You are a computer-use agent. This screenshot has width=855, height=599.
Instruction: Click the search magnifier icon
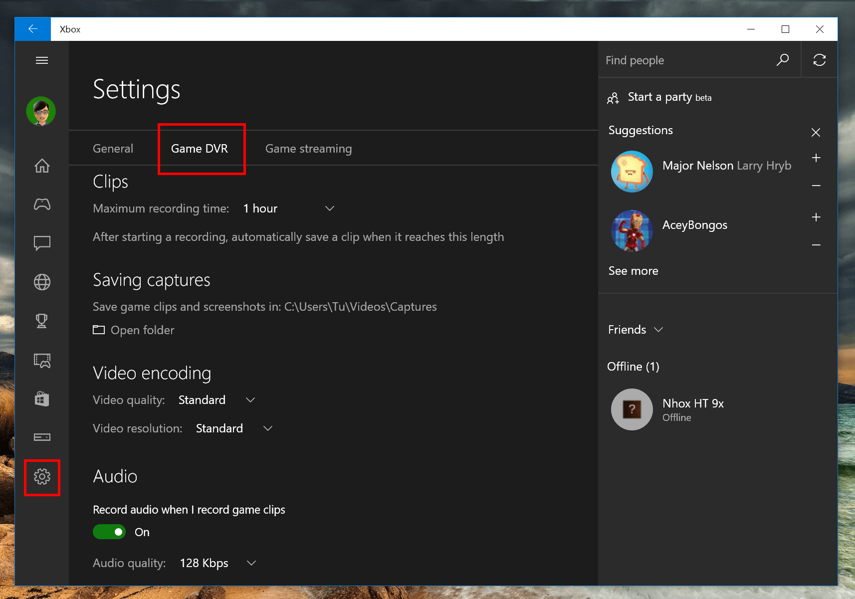coord(783,60)
